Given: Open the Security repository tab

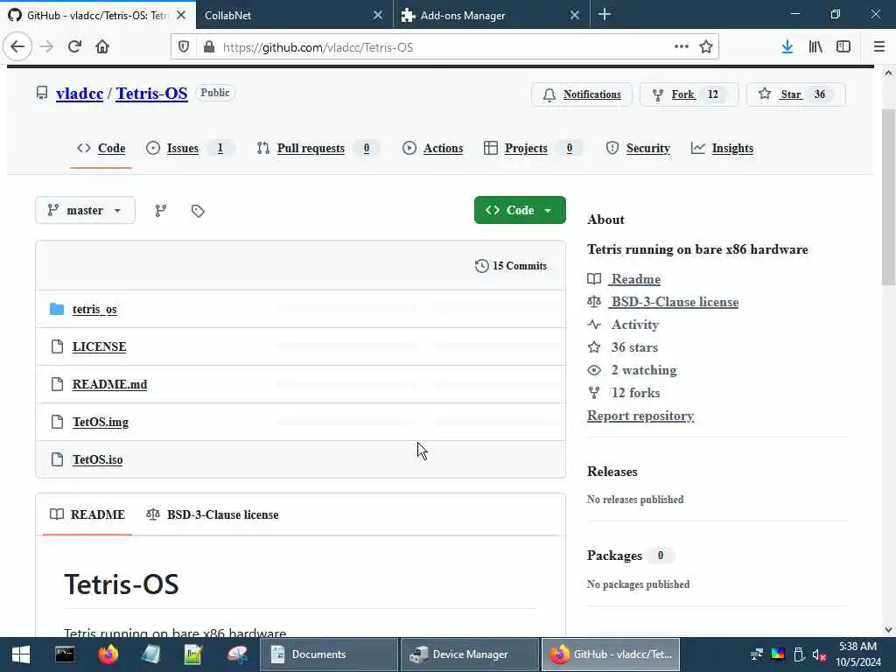Looking at the screenshot, I should click(x=638, y=148).
